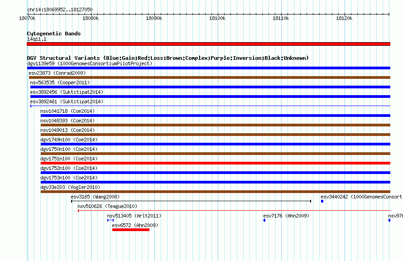Select nsv1041718 (Coe2014) label
The image size is (403, 261).
67,111
